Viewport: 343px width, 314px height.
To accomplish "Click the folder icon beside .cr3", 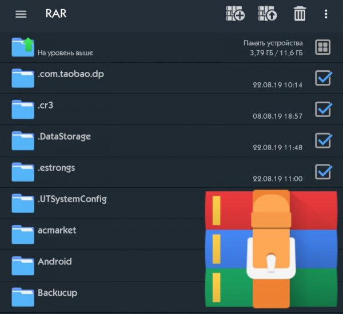I will tap(23, 109).
